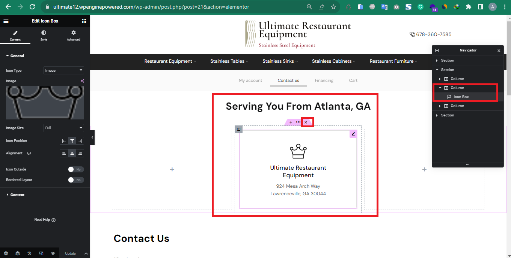Open the History icon in footer

tap(29, 253)
